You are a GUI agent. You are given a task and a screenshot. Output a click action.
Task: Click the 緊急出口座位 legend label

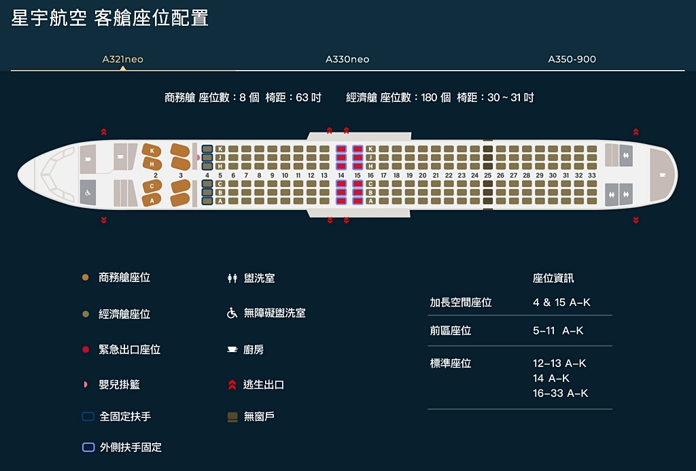tap(129, 349)
